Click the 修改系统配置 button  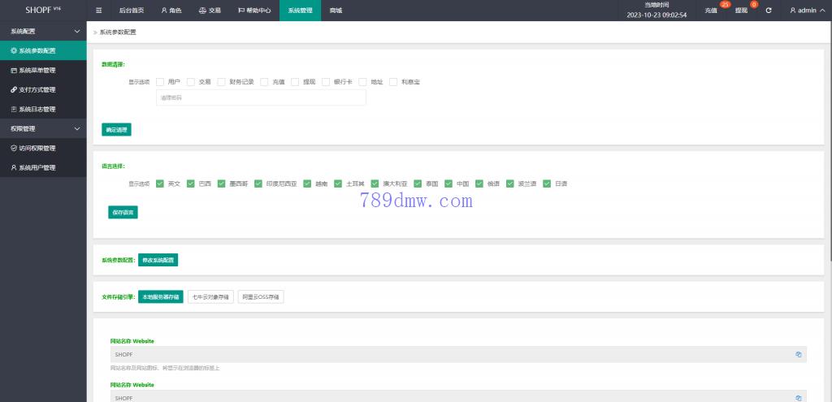tap(158, 261)
